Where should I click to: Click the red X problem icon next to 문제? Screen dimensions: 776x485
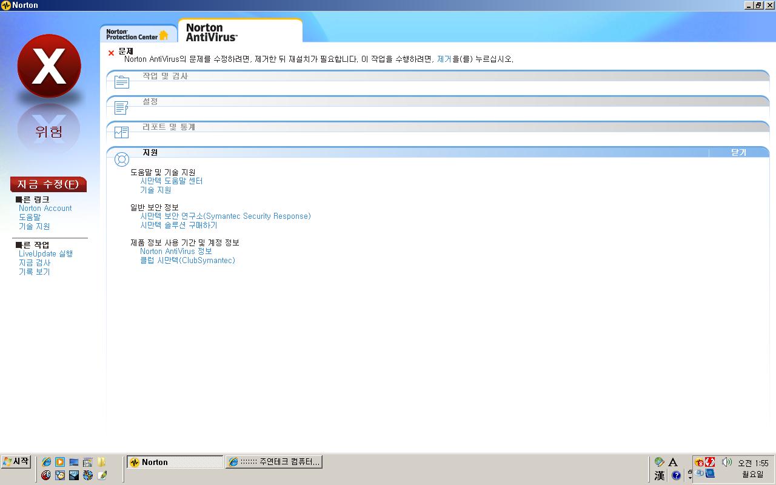pyautogui.click(x=111, y=53)
